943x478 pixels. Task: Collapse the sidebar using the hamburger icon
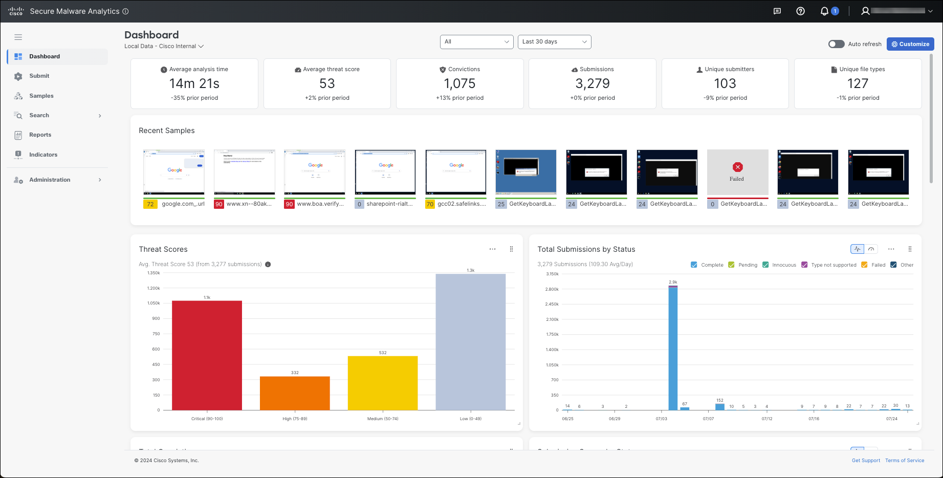pyautogui.click(x=18, y=37)
